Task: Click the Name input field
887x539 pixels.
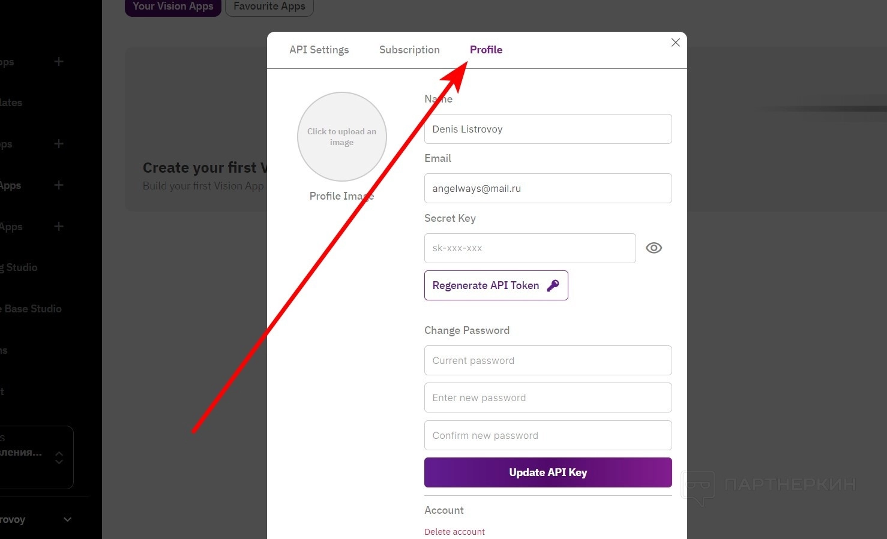Action: pos(547,129)
